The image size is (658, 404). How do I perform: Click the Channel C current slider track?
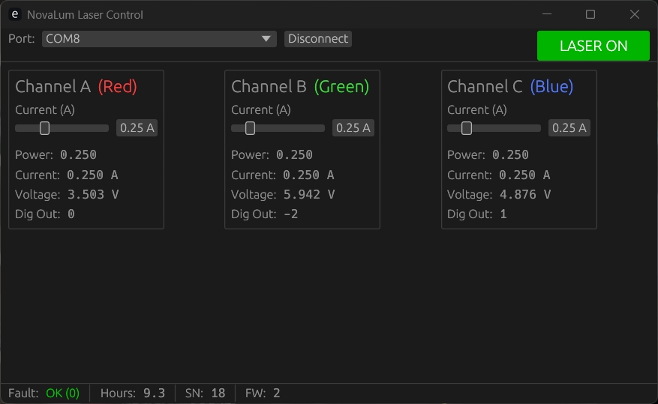click(510, 128)
